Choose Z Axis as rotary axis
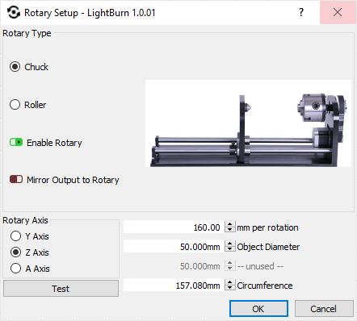The height and width of the screenshot is (321, 357). tap(15, 252)
